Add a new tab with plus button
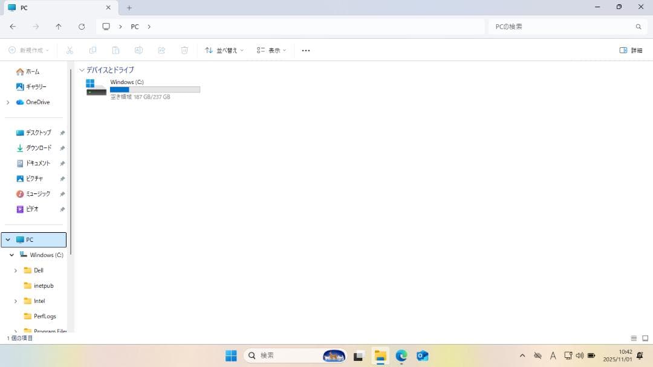 click(x=129, y=8)
